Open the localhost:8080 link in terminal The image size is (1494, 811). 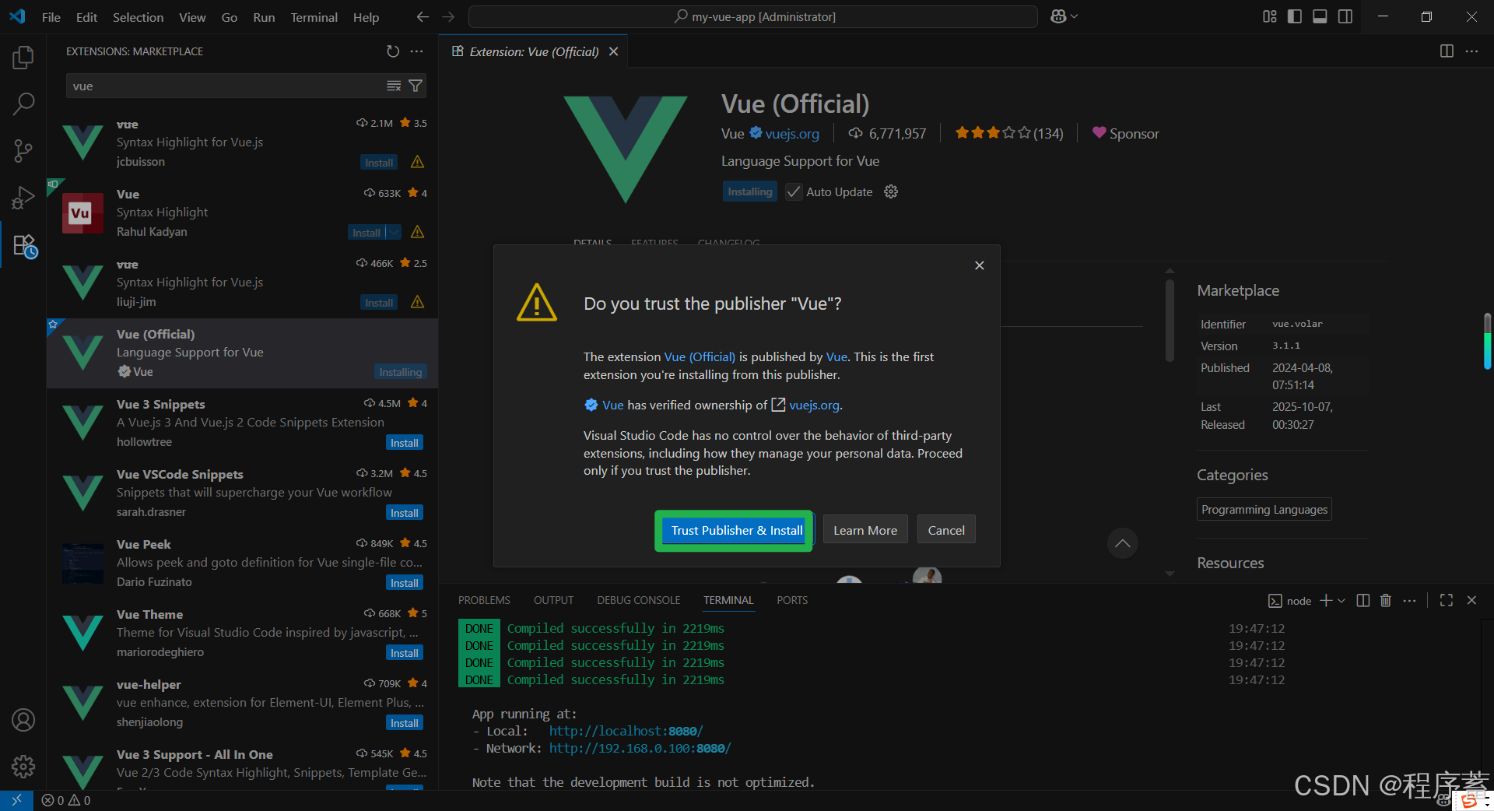click(626, 731)
